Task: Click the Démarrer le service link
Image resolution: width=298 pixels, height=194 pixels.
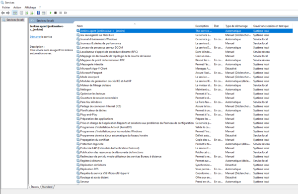Action: coord(35,37)
